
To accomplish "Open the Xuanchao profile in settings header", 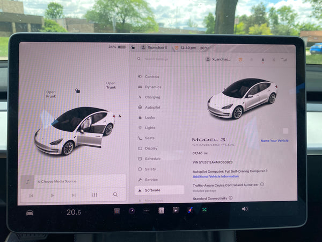I will (x=218, y=59).
